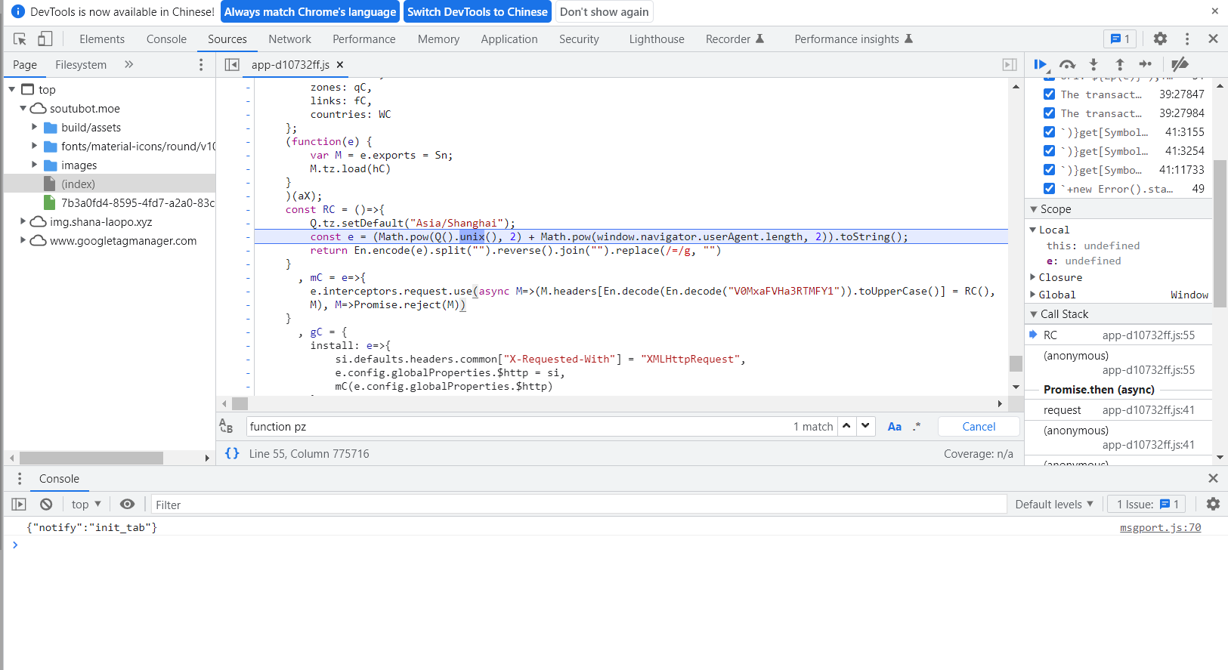Toggle regular expression search option
The height and width of the screenshot is (670, 1228).
click(x=917, y=427)
